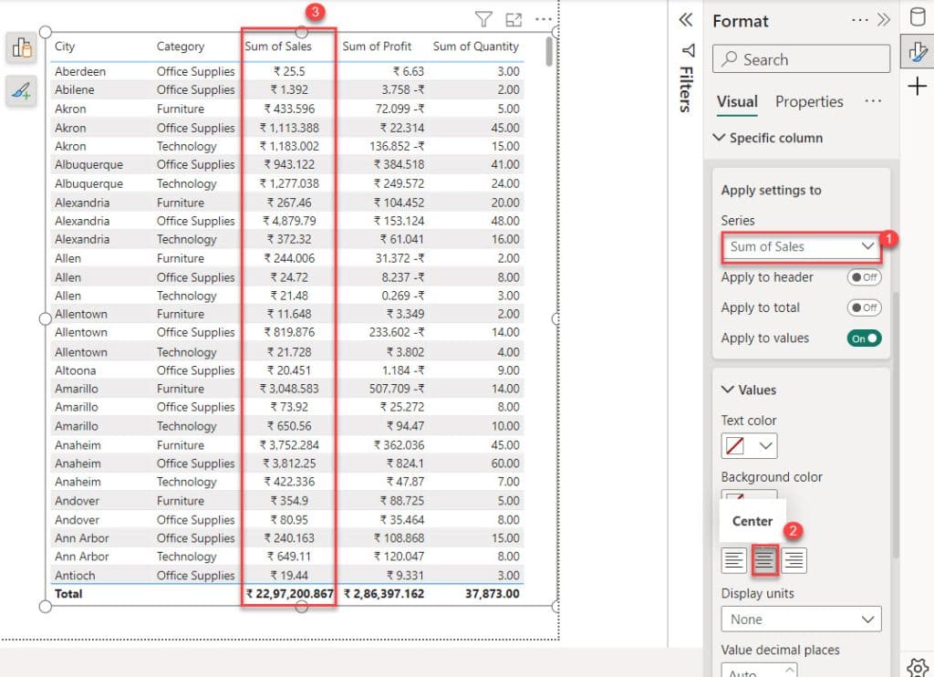
Task: Click the paintbrush format icon beside table
Action: click(22, 91)
